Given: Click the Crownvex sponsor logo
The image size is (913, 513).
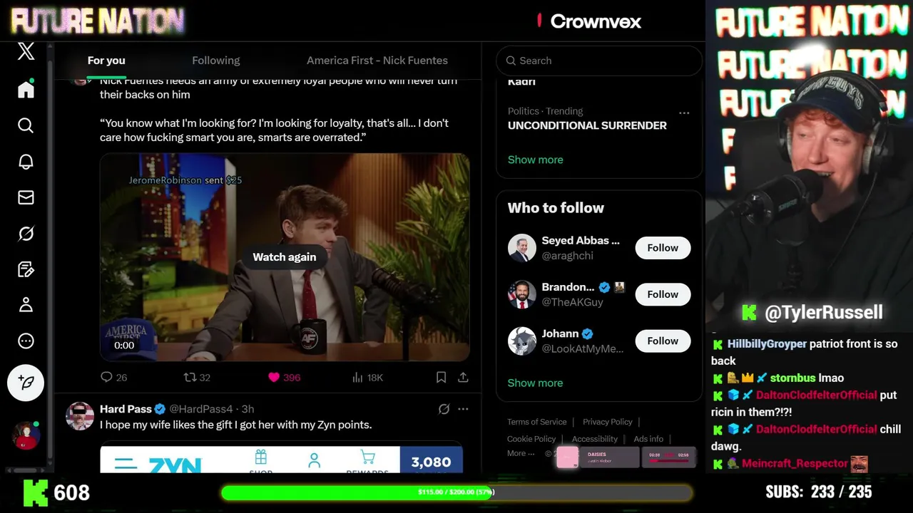Looking at the screenshot, I should point(589,21).
